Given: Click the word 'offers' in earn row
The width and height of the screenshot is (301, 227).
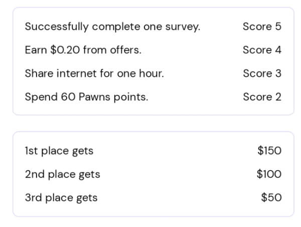Looking at the screenshot, I should [124, 50].
